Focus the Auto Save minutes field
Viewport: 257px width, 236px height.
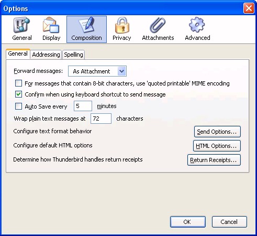(83, 106)
